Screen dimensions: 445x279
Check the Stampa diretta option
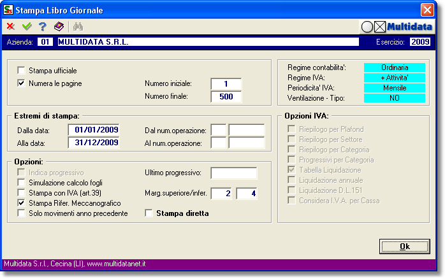(149, 213)
